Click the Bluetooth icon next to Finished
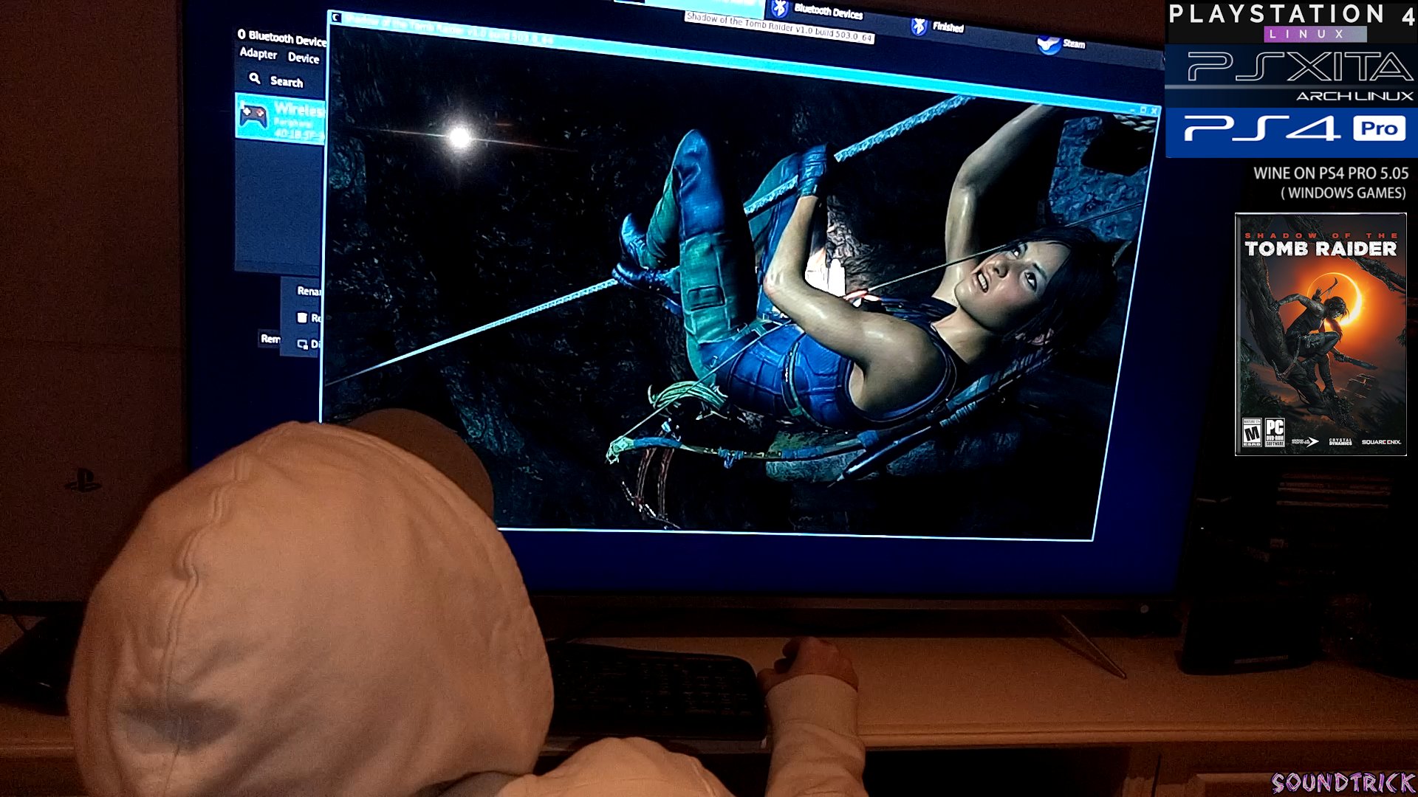 coord(919,27)
